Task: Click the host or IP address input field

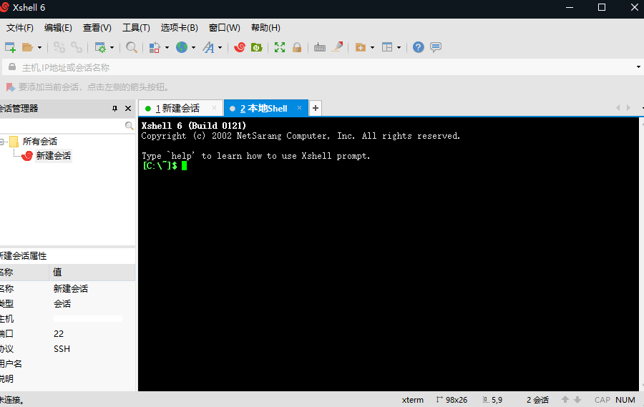Action: (286, 67)
